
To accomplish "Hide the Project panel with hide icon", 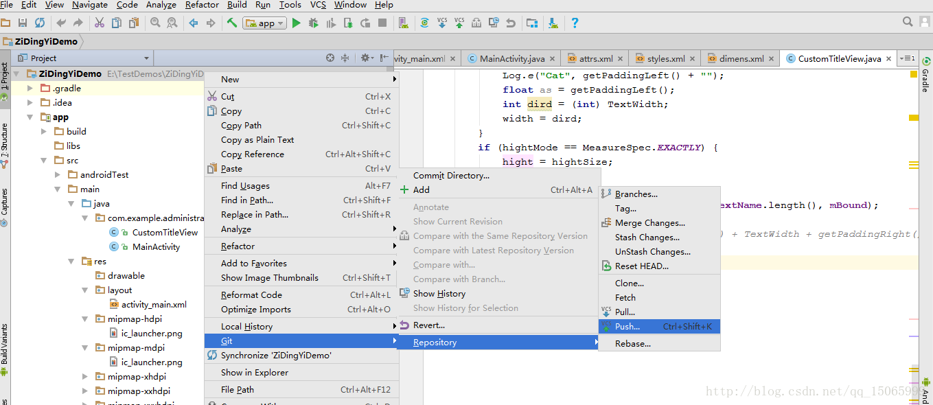I will (382, 58).
